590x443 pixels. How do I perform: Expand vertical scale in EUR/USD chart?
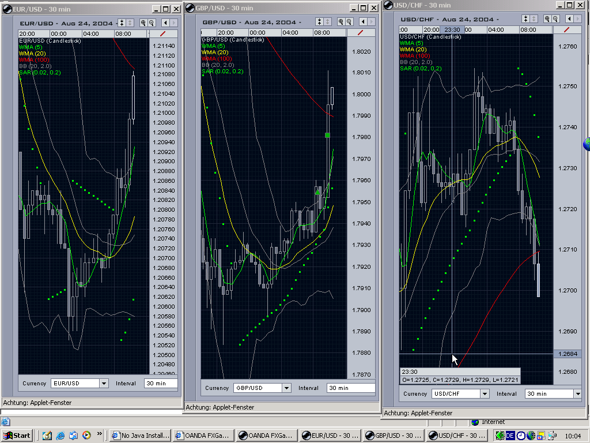tap(130, 23)
